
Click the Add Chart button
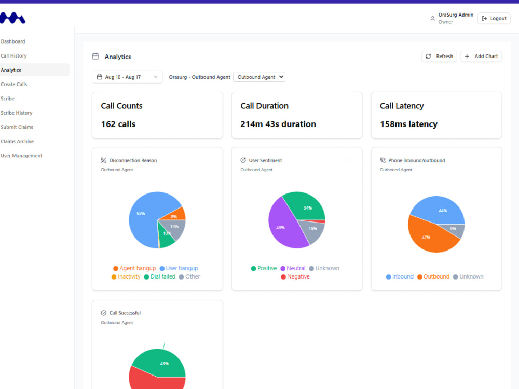point(481,56)
